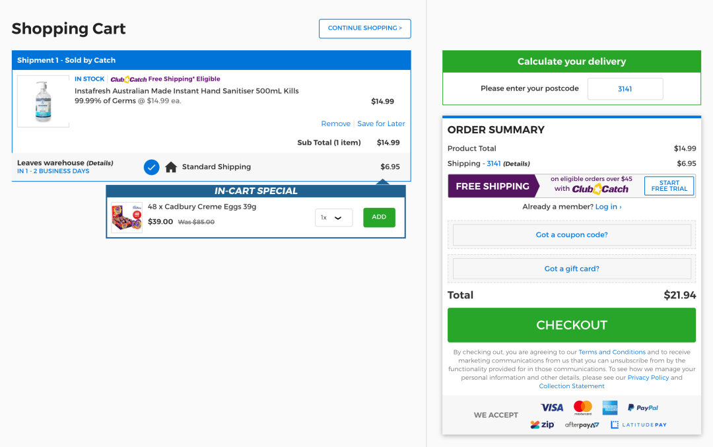Open the 1x quantity dropdown
713x447 pixels.
tap(334, 217)
